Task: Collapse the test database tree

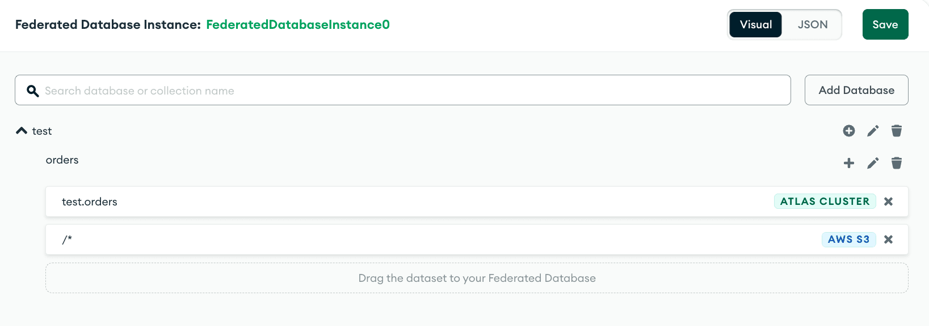Action: click(x=21, y=130)
